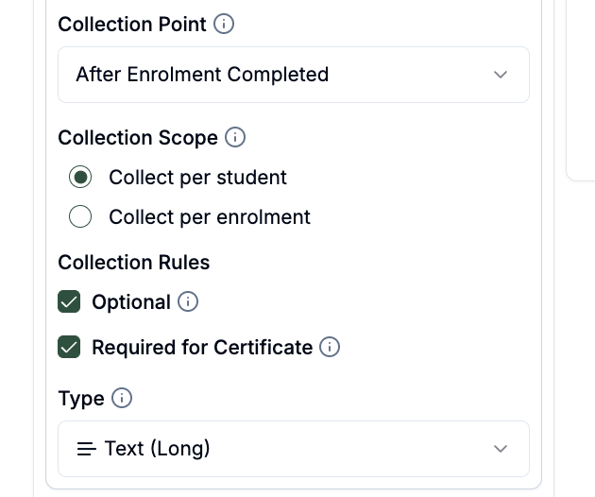This screenshot has width=595, height=497.
Task: Click the long-text lines icon in Type field
Action: (x=87, y=449)
